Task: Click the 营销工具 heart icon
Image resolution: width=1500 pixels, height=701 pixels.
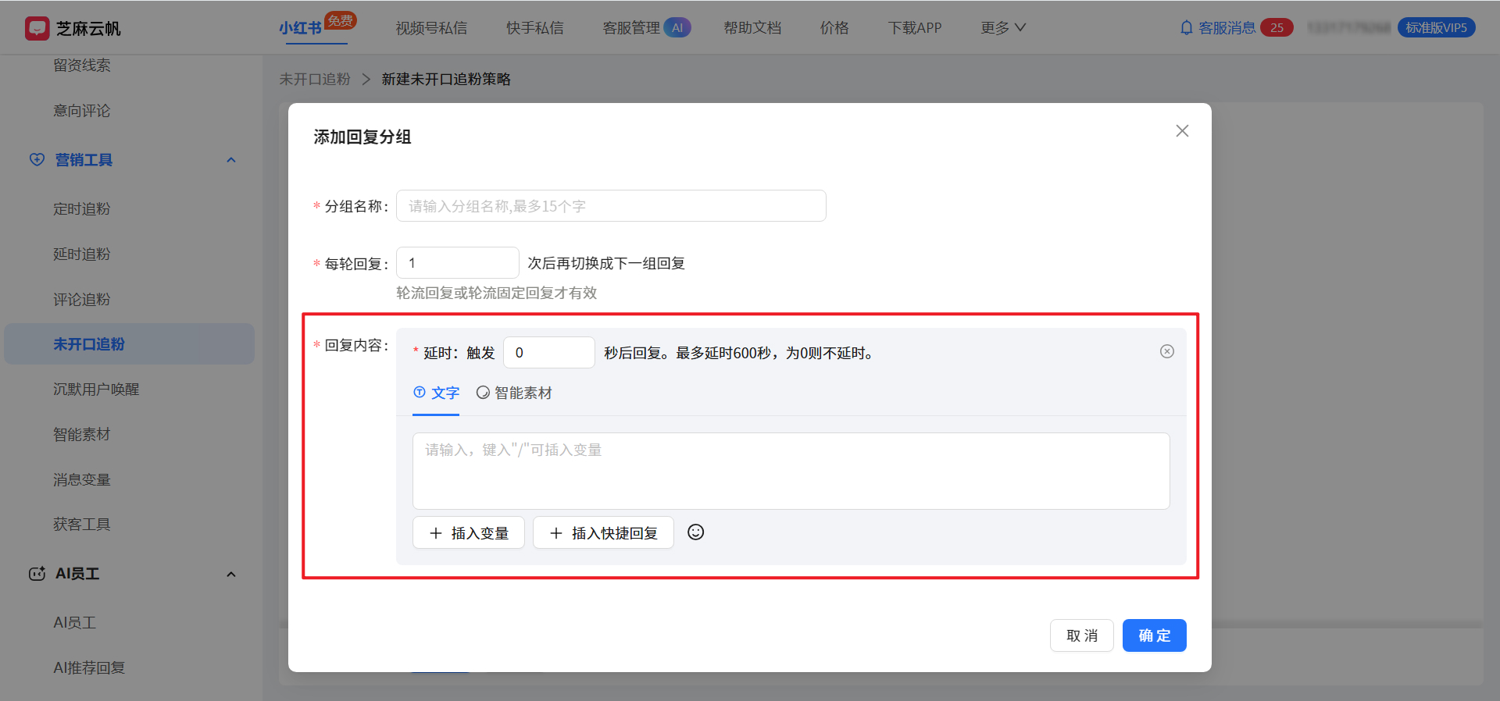Action: pos(37,159)
